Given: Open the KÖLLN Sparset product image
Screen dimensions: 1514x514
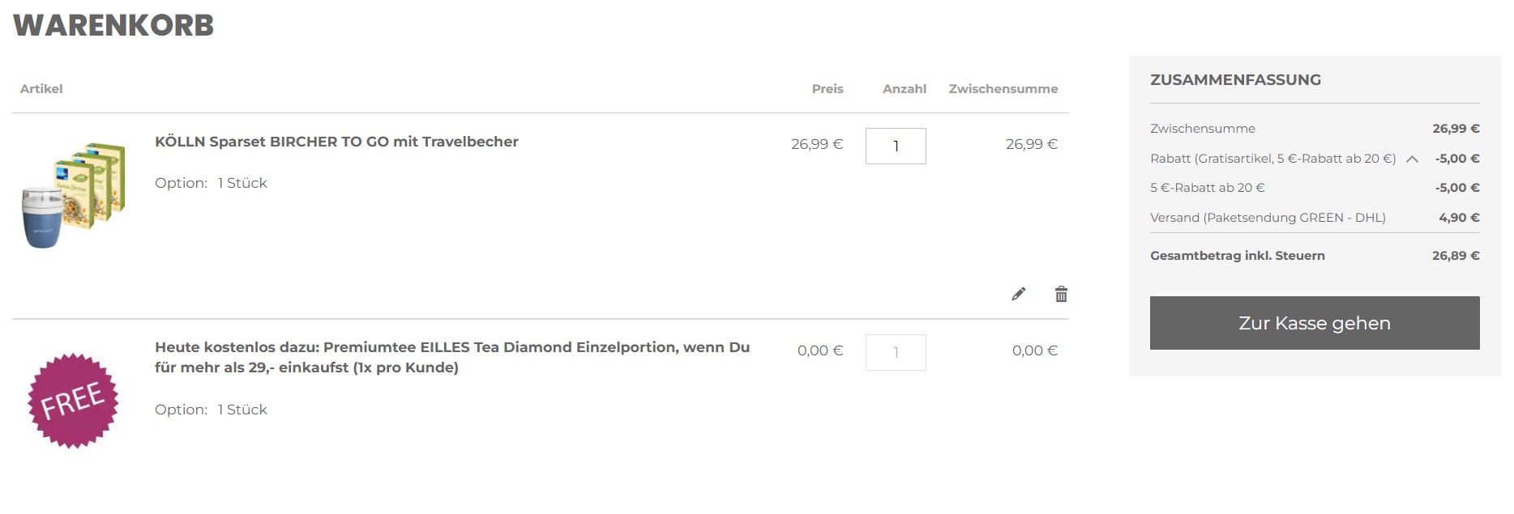Looking at the screenshot, I should [73, 195].
